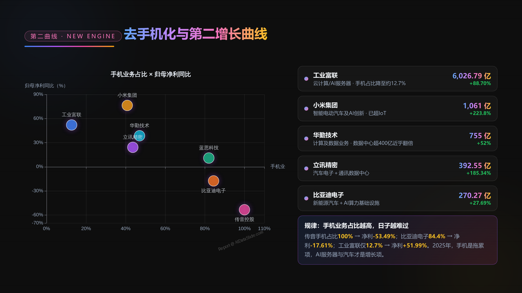This screenshot has height=293, width=522.
Task: Click the 40% x-axis tick label
Action: tap(126, 229)
